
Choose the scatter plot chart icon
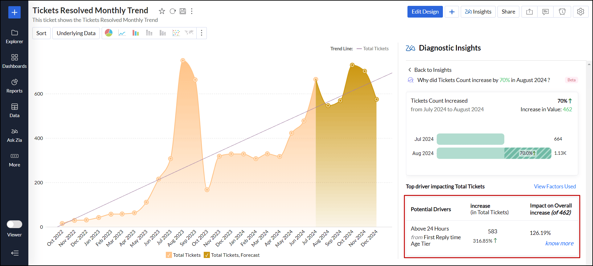pyautogui.click(x=176, y=33)
